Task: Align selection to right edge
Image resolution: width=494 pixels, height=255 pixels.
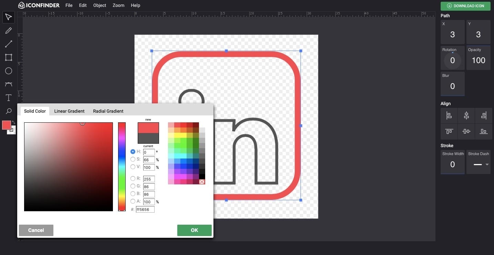Action: (x=483, y=115)
